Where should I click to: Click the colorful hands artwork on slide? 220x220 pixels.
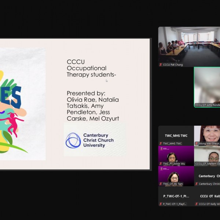pyautogui.click(x=14, y=112)
